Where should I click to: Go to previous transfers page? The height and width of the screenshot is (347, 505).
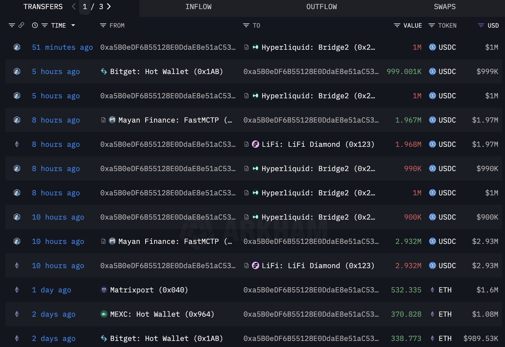74,7
